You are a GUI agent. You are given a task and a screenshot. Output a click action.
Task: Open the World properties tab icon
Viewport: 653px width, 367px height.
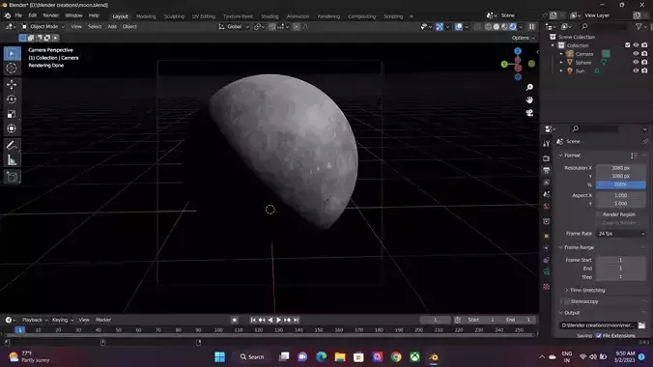click(547, 207)
